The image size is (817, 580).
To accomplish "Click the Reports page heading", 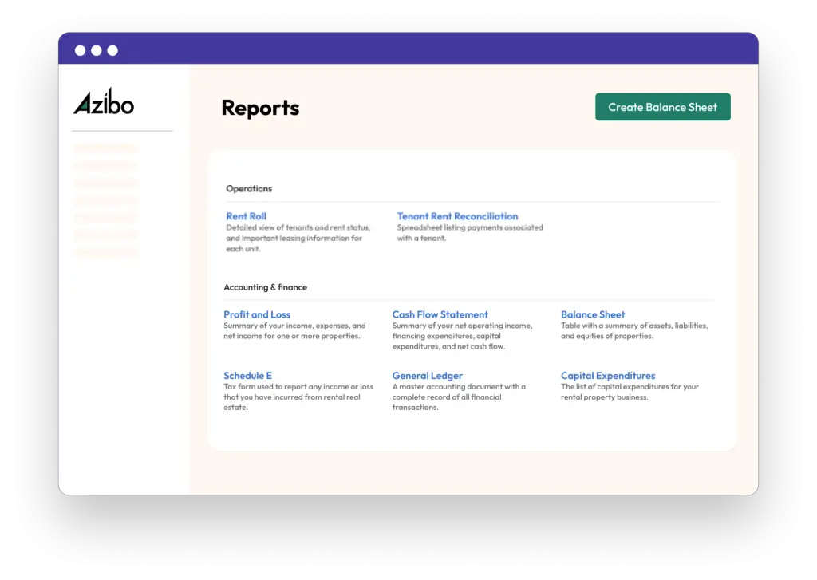I will point(260,108).
